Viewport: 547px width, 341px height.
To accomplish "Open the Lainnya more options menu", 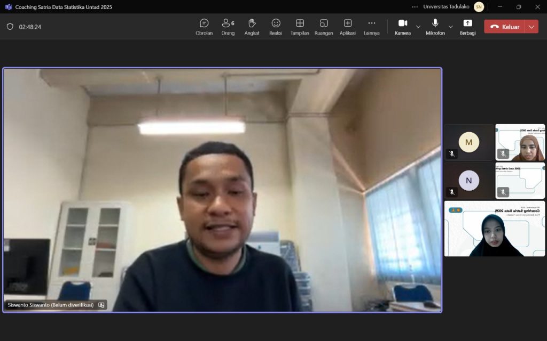I will coord(372,27).
